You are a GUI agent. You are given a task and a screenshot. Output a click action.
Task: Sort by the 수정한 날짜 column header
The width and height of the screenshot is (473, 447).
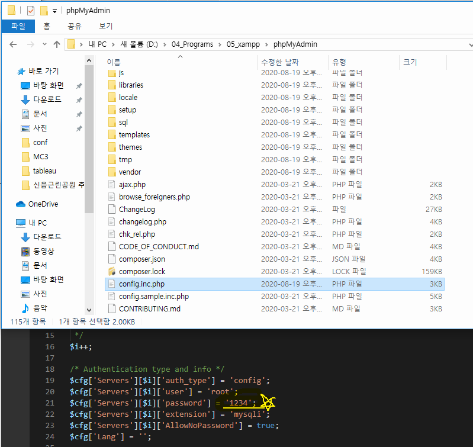click(x=279, y=62)
